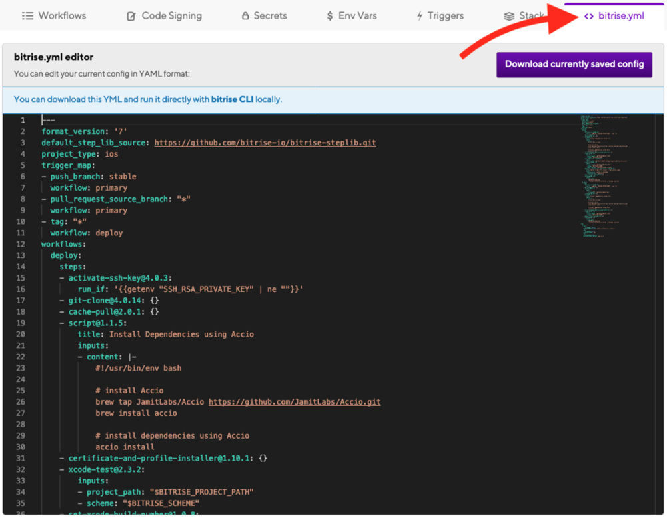Viewport: 667px width, 518px height.
Task: Click 'brew install accio' line
Action: point(136,413)
